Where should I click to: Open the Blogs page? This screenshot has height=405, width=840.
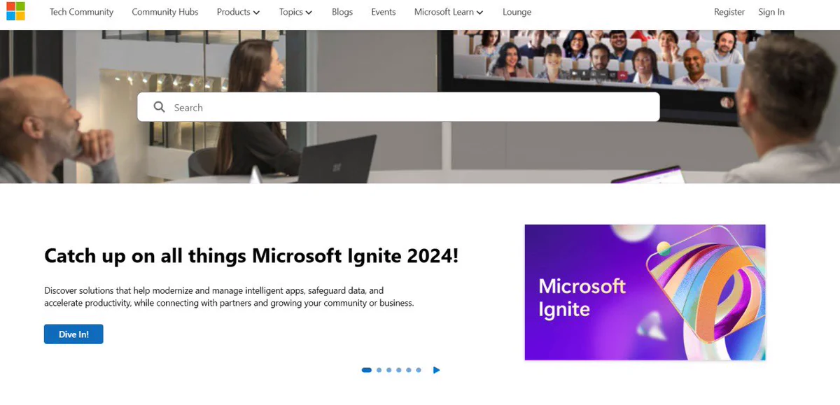[342, 12]
